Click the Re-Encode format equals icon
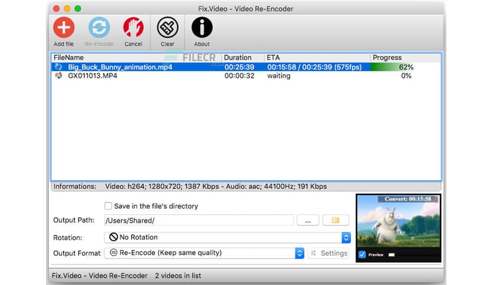This screenshot has width=493, height=285. tap(113, 253)
